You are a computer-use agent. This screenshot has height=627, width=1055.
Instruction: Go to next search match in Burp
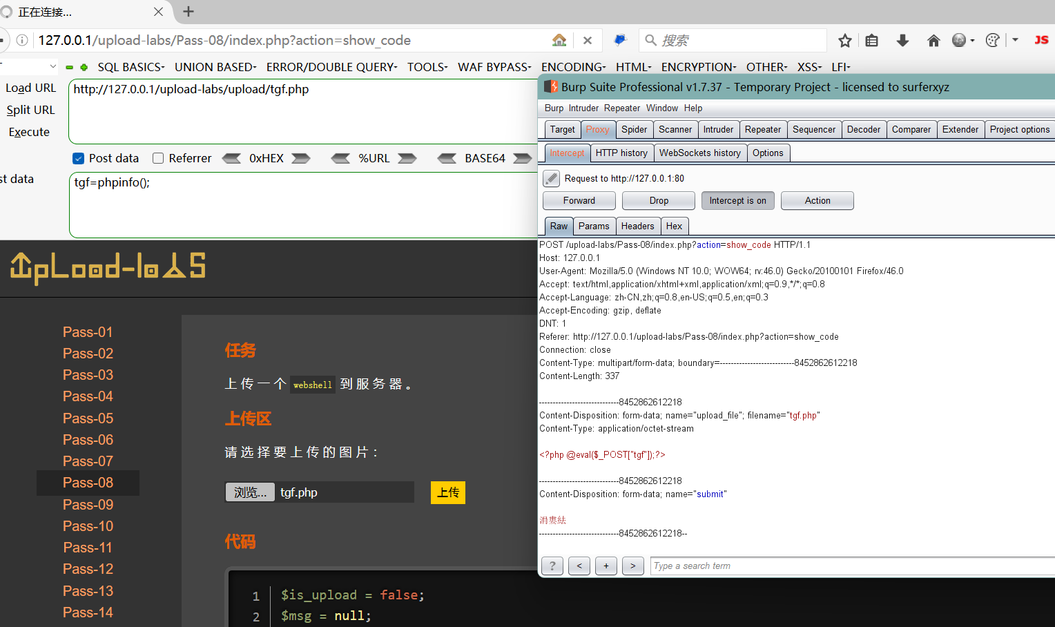point(633,566)
